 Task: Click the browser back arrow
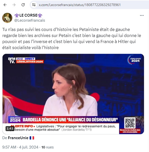coord(5,5)
